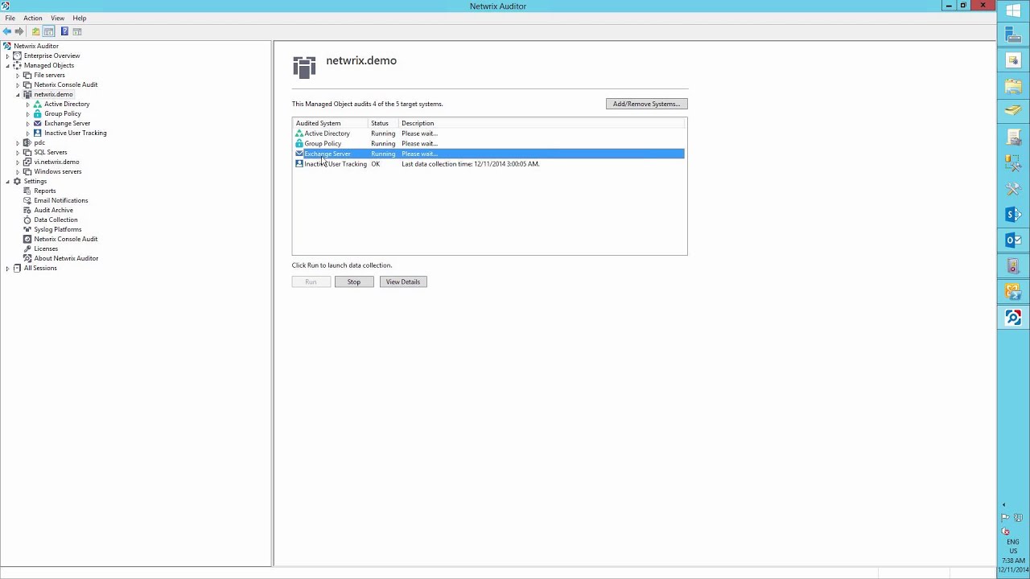Click the Status column header
The width and height of the screenshot is (1030, 579).
pyautogui.click(x=383, y=123)
